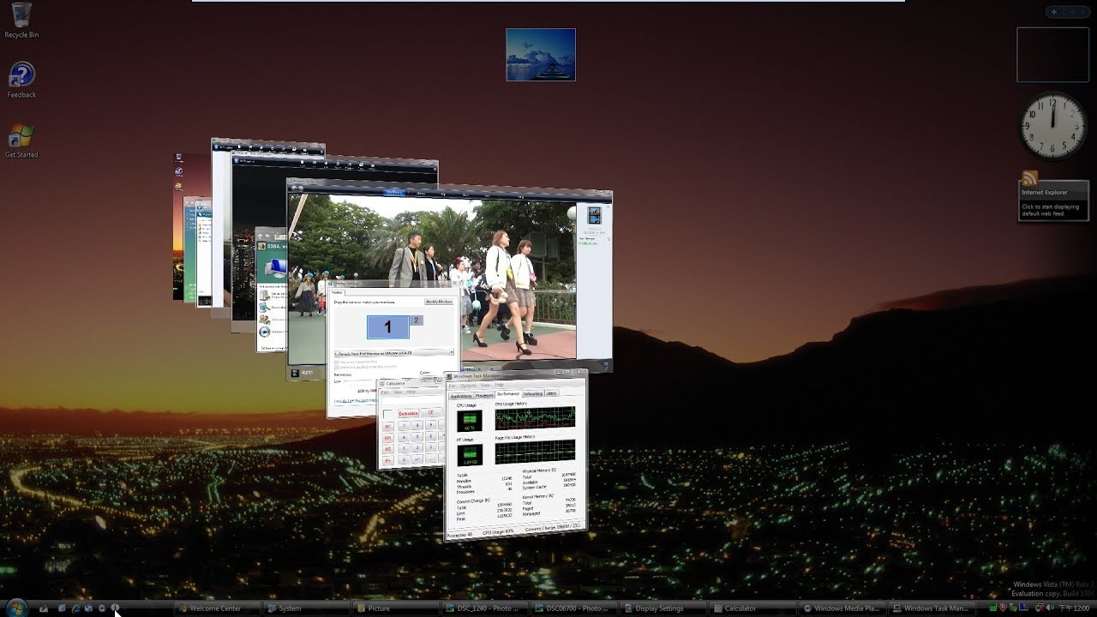Image resolution: width=1097 pixels, height=617 pixels.
Task: Click the sidebar add gadget plus button
Action: coord(1054,12)
